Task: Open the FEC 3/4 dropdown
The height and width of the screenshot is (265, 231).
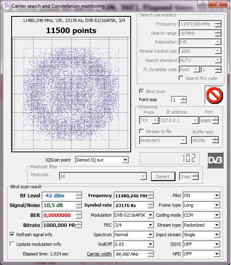Action: [x=150, y=225]
